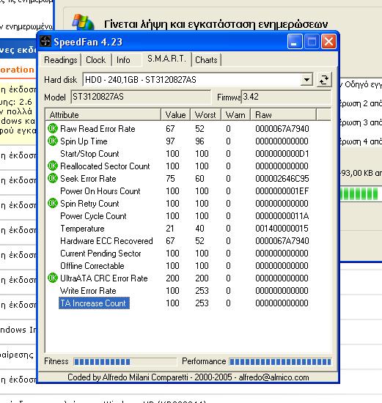Select the Reallocated Sector Count attribute

(105, 166)
